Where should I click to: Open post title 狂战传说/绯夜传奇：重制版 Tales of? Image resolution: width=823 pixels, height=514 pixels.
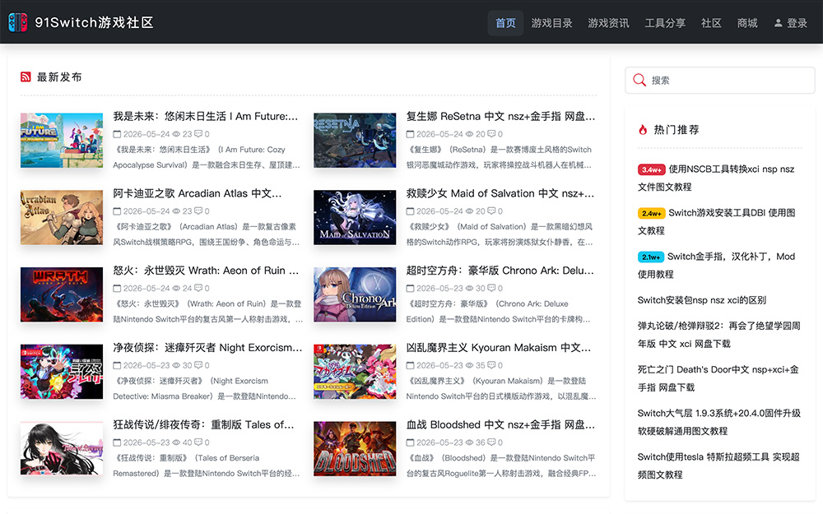(x=203, y=425)
